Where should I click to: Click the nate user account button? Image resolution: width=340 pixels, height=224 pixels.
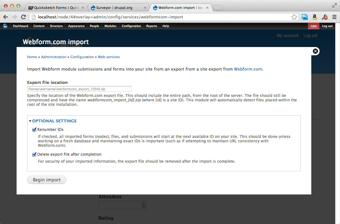click(x=314, y=26)
